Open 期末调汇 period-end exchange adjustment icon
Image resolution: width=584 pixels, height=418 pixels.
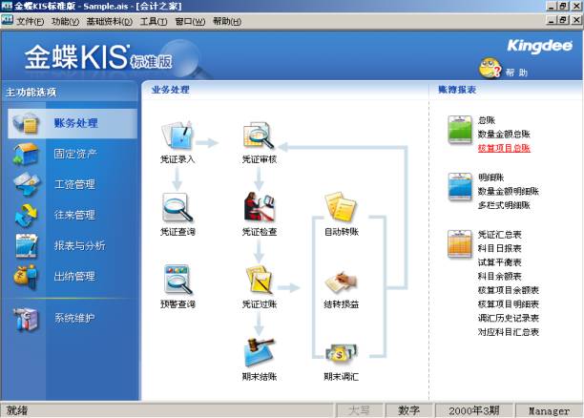[x=342, y=353]
